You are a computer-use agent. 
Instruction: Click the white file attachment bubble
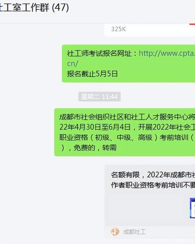point(149,30)
